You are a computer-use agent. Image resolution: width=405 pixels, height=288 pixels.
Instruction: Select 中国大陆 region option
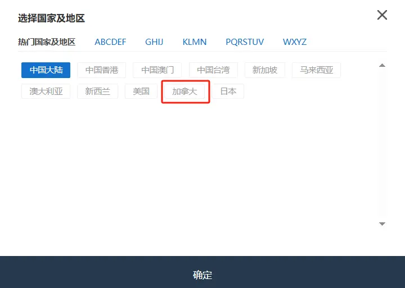click(x=46, y=70)
